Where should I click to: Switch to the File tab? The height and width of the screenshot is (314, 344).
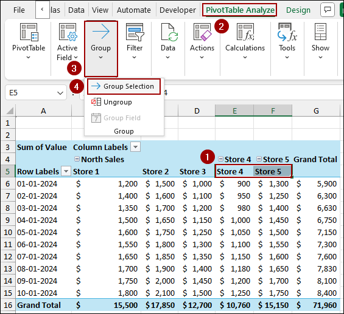pyautogui.click(x=19, y=10)
